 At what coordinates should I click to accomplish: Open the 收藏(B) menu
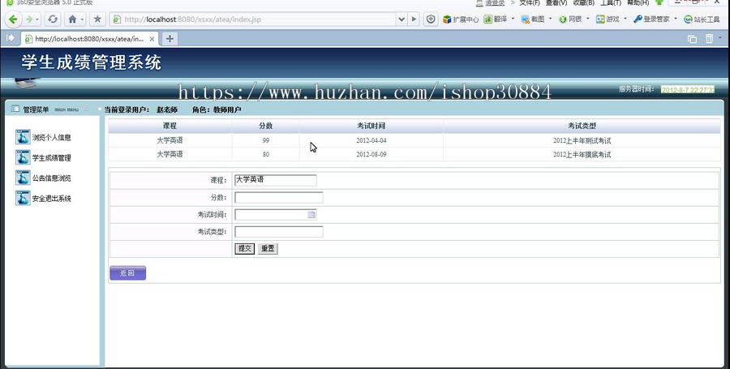coord(583,2)
